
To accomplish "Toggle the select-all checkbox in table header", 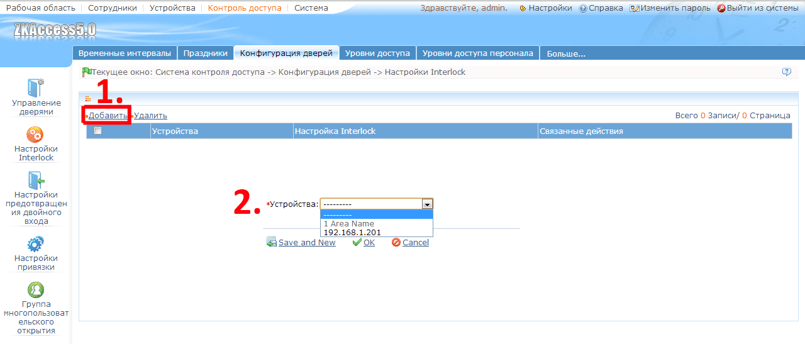I will [x=97, y=131].
